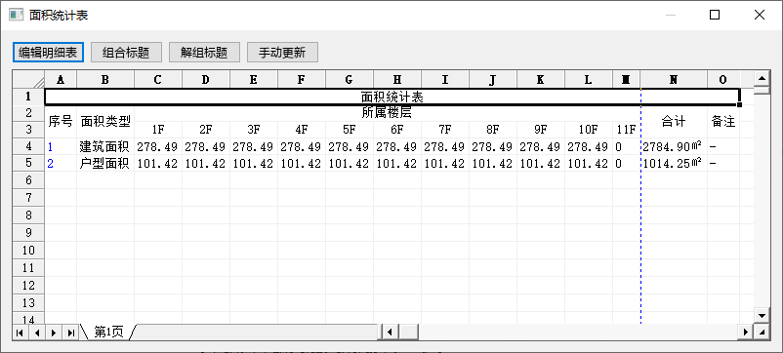Screen dimensions: 783x353
Task: Click the 序号 header cell
Action: point(61,121)
